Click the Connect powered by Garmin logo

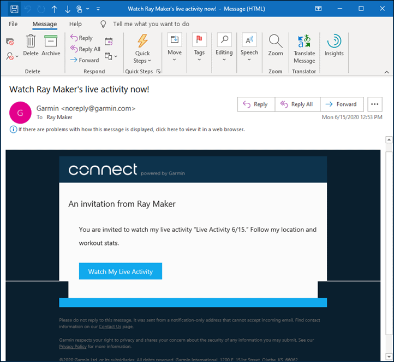coord(127,170)
